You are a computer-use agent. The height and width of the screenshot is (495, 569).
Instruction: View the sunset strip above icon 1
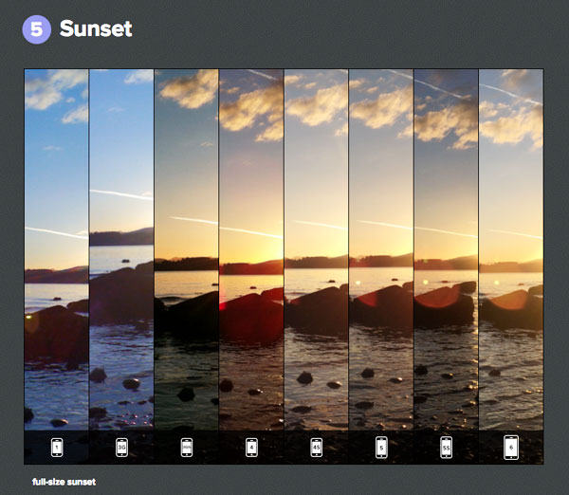[57, 249]
